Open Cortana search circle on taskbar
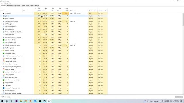This screenshot has width=184, height=103. pos(7,101)
